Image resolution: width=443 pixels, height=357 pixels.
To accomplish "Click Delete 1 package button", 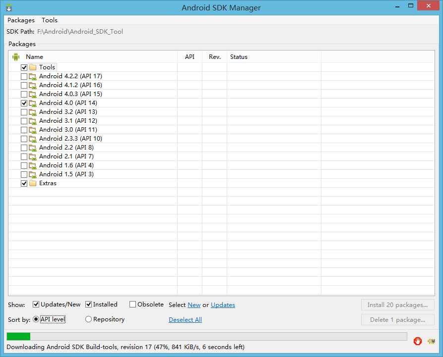I will pos(397,320).
